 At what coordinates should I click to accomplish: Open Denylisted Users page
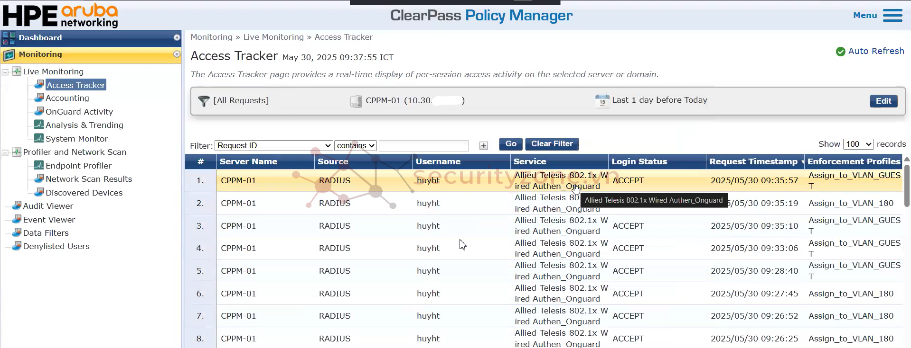pyautogui.click(x=56, y=246)
